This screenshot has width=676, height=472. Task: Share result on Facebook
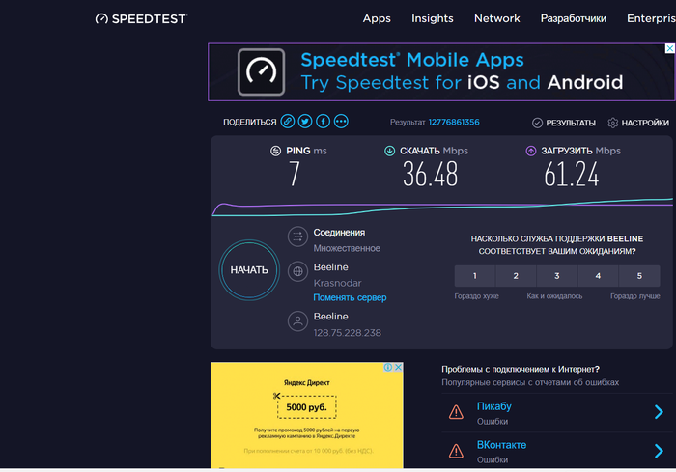click(323, 122)
